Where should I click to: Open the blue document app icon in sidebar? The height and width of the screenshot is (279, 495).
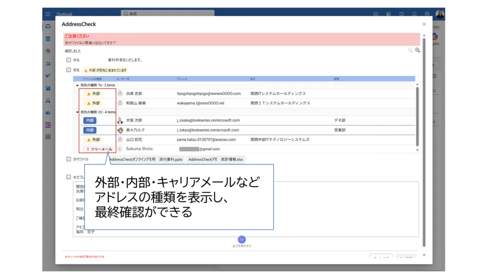click(48, 88)
